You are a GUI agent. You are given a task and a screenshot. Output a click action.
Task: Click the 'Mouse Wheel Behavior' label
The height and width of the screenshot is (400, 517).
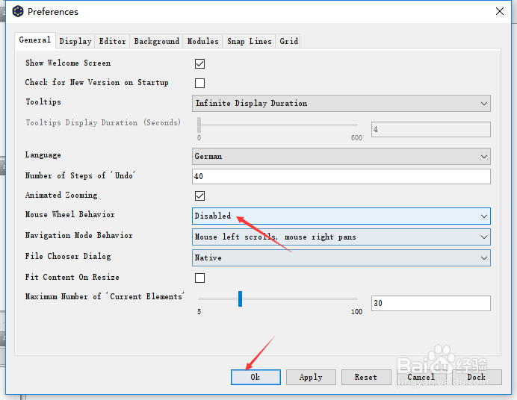70,215
